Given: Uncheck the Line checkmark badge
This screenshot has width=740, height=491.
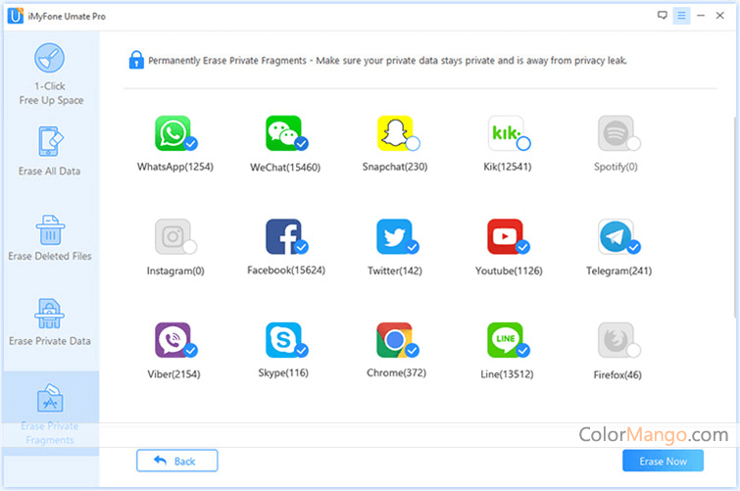Looking at the screenshot, I should 523,350.
